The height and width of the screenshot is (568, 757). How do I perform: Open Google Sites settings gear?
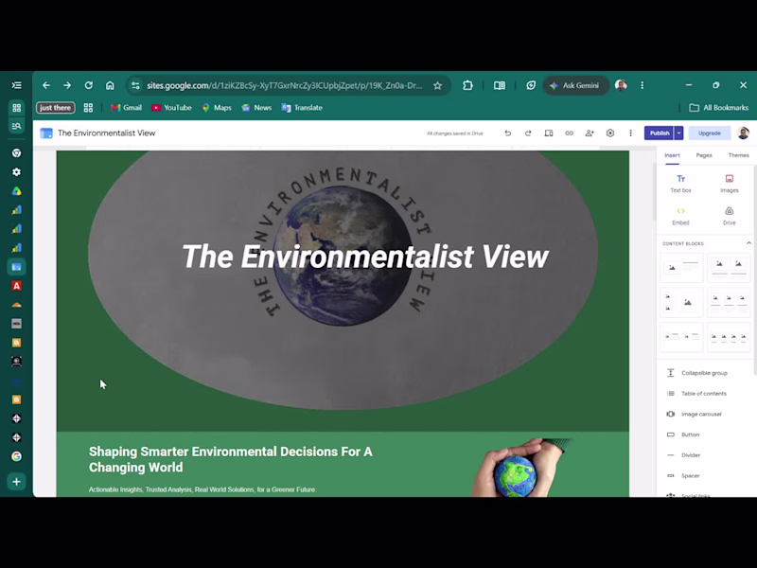(x=610, y=133)
